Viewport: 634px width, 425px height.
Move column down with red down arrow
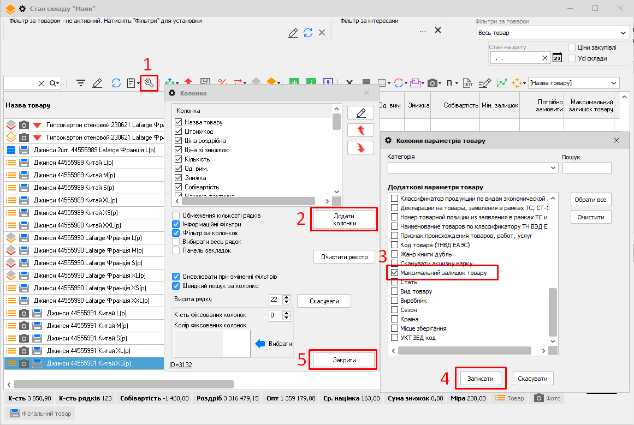point(360,147)
